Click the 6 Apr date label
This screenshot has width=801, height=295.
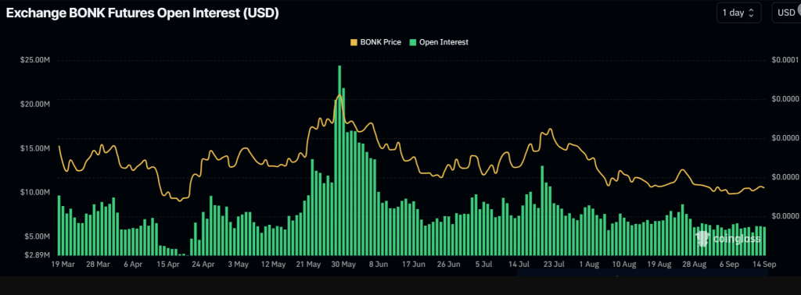tap(133, 265)
